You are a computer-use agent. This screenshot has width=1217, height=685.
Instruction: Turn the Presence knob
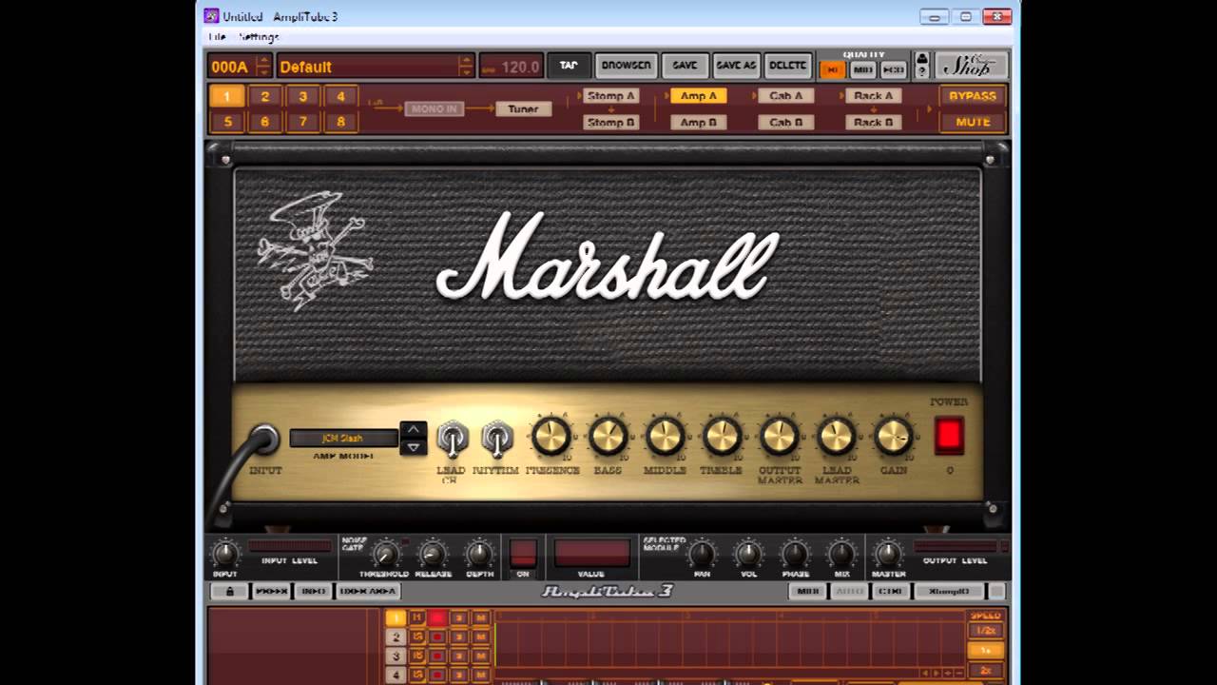(x=551, y=437)
